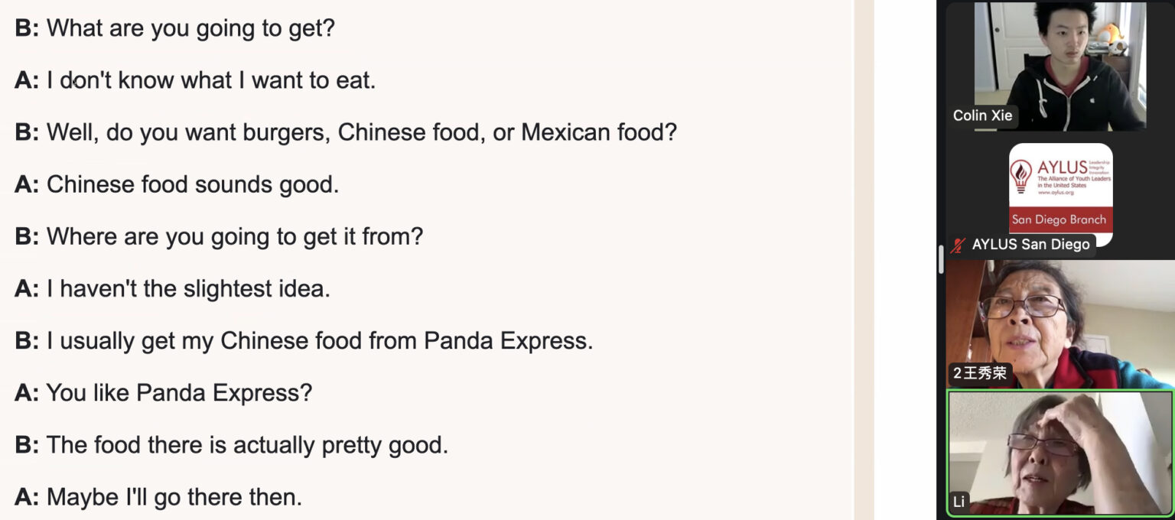Click the muted microphone icon beside AYLUS San Diego
This screenshot has width=1175, height=520.
tap(958, 245)
